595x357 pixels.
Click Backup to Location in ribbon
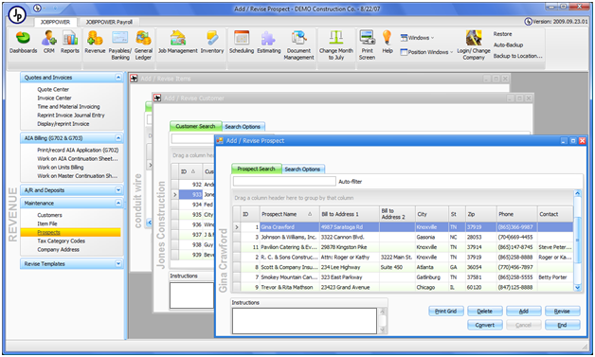click(517, 56)
